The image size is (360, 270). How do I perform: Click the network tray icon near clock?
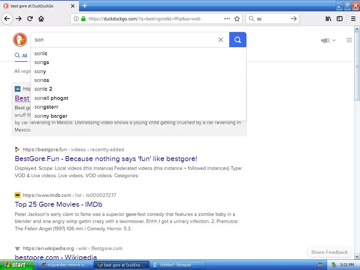334,265
